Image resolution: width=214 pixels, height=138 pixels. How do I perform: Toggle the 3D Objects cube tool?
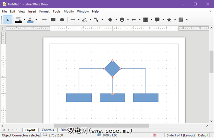click(x=181, y=20)
